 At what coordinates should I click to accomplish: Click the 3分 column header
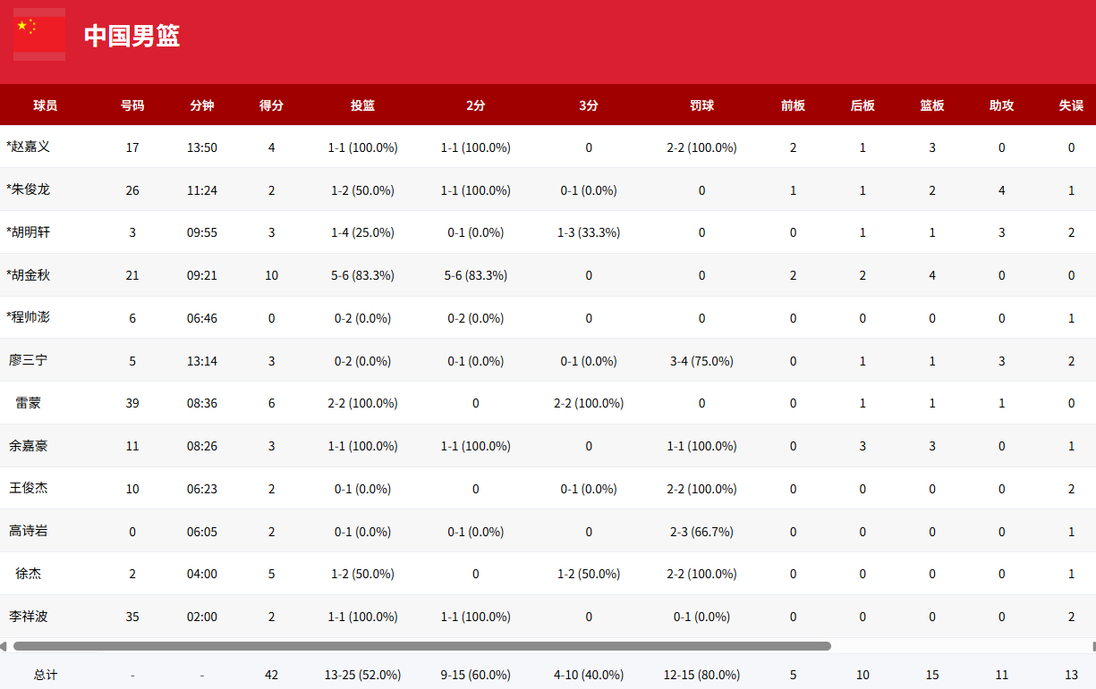click(x=589, y=105)
